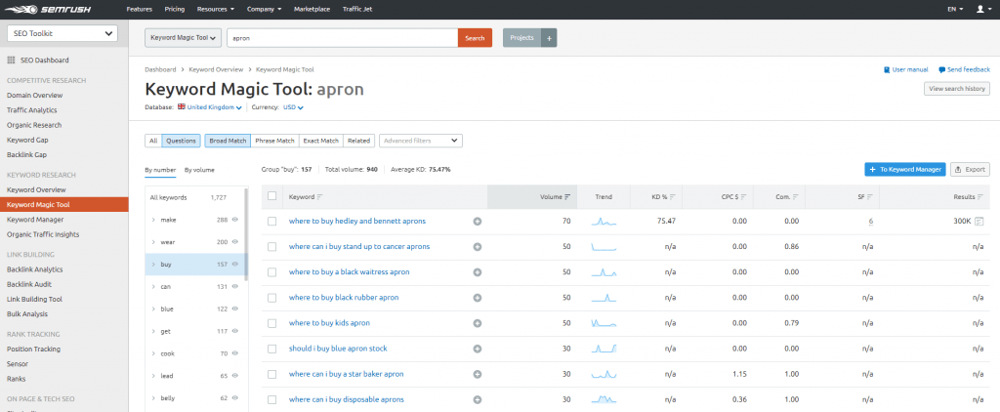Toggle eye icon for buy group
The height and width of the screenshot is (412, 1000).
pyautogui.click(x=234, y=264)
